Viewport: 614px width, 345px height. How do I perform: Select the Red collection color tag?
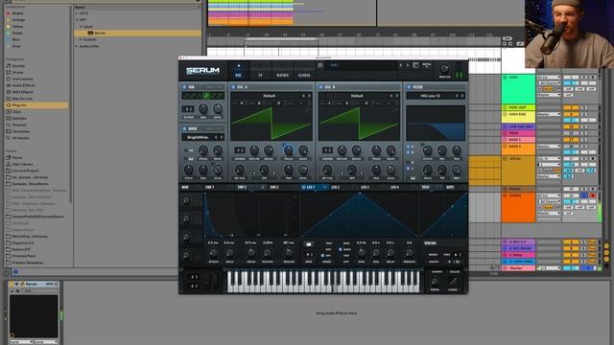(x=8, y=13)
